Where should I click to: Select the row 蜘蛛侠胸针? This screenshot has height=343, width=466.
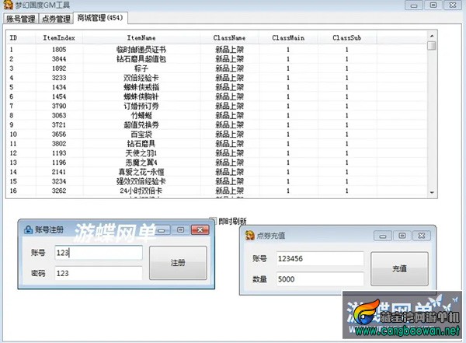(217, 96)
